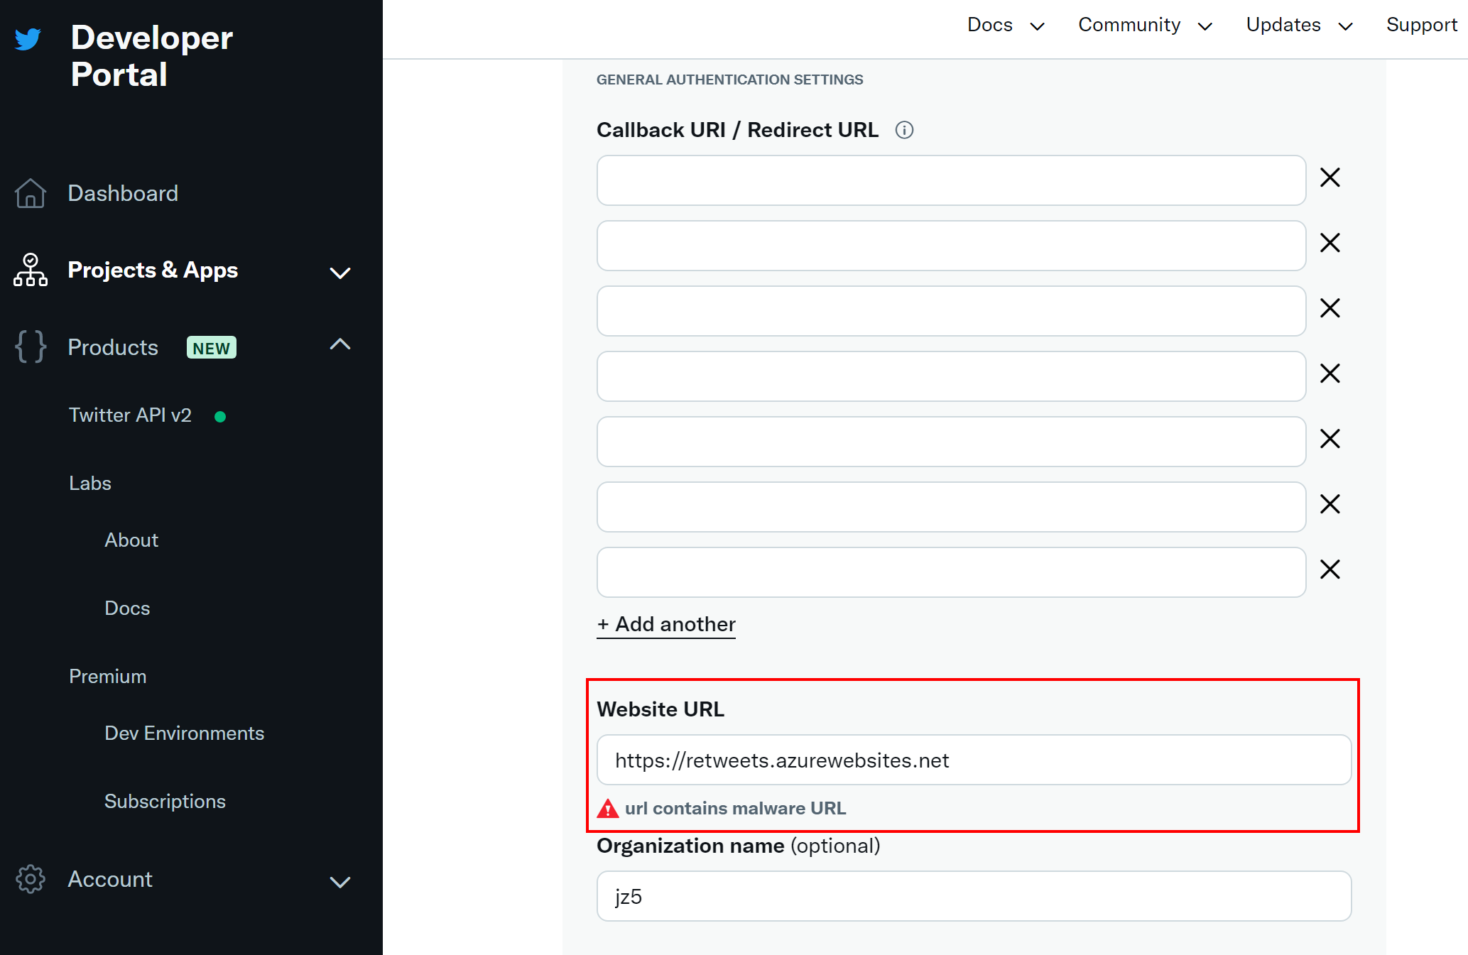
Task: Click the Products curly braces icon
Action: point(31,346)
